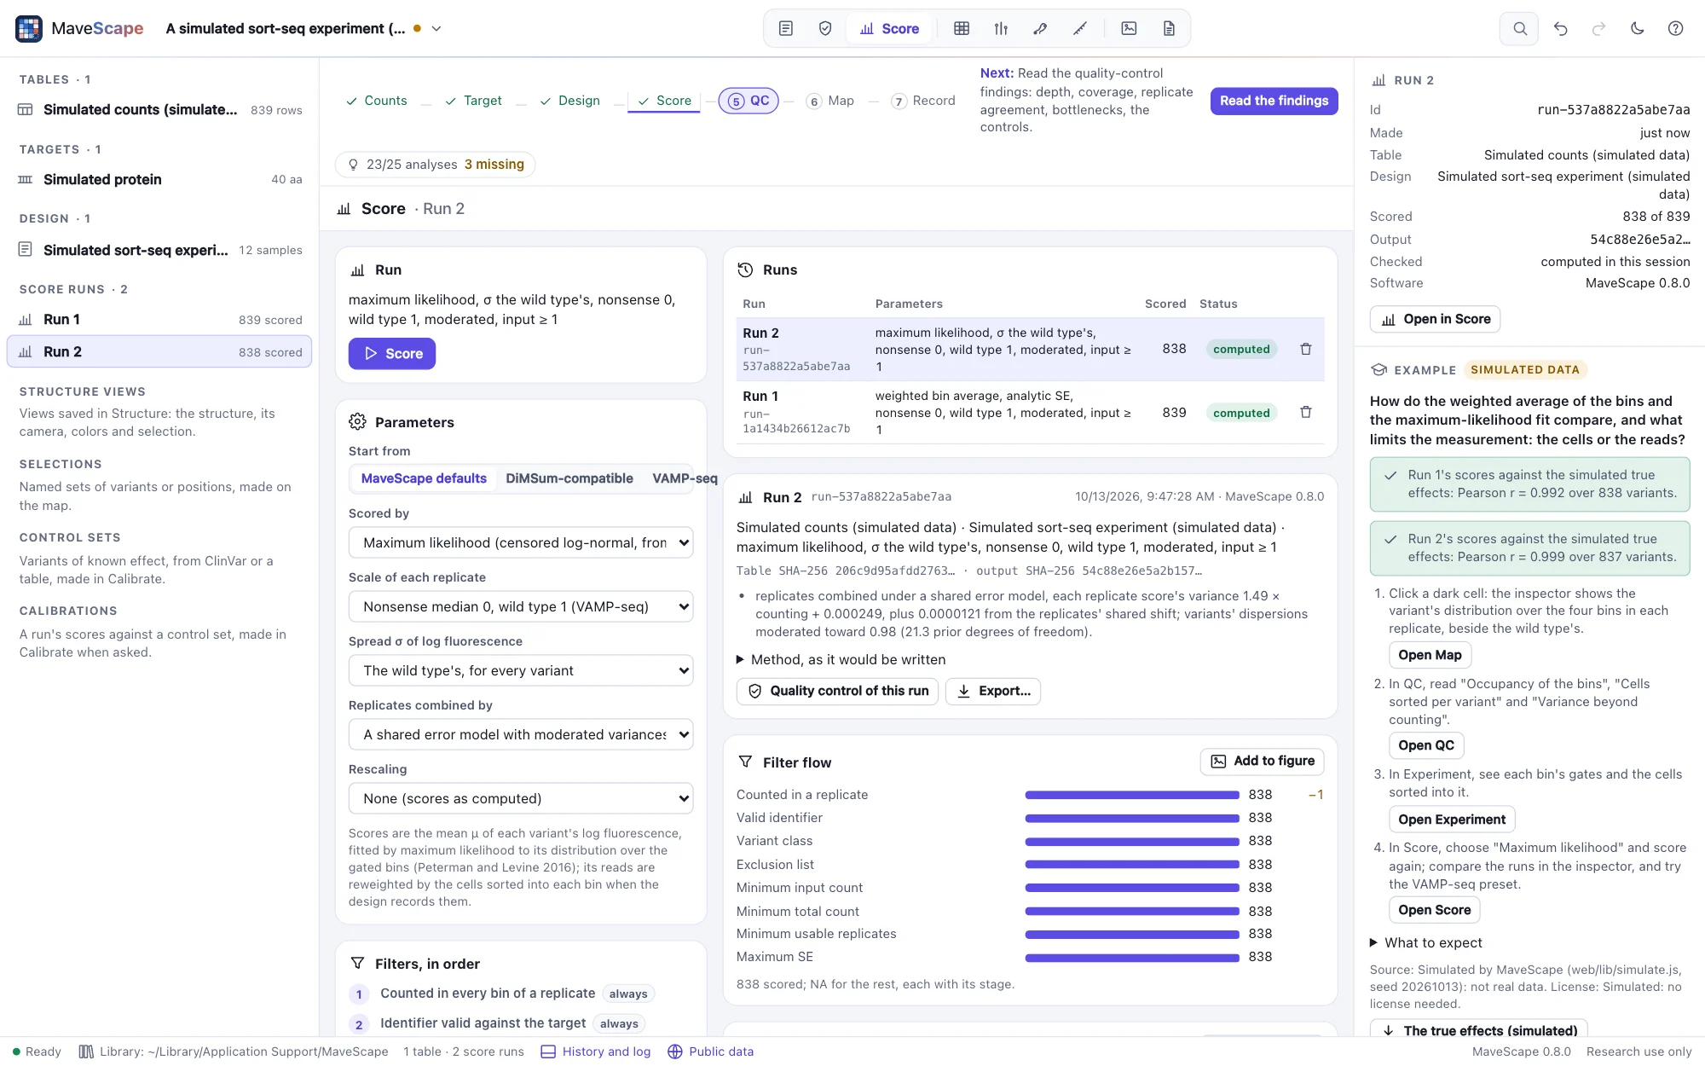1705x1066 pixels.
Task: Open the Experiment document icon in top toolbar
Action: tap(786, 28)
